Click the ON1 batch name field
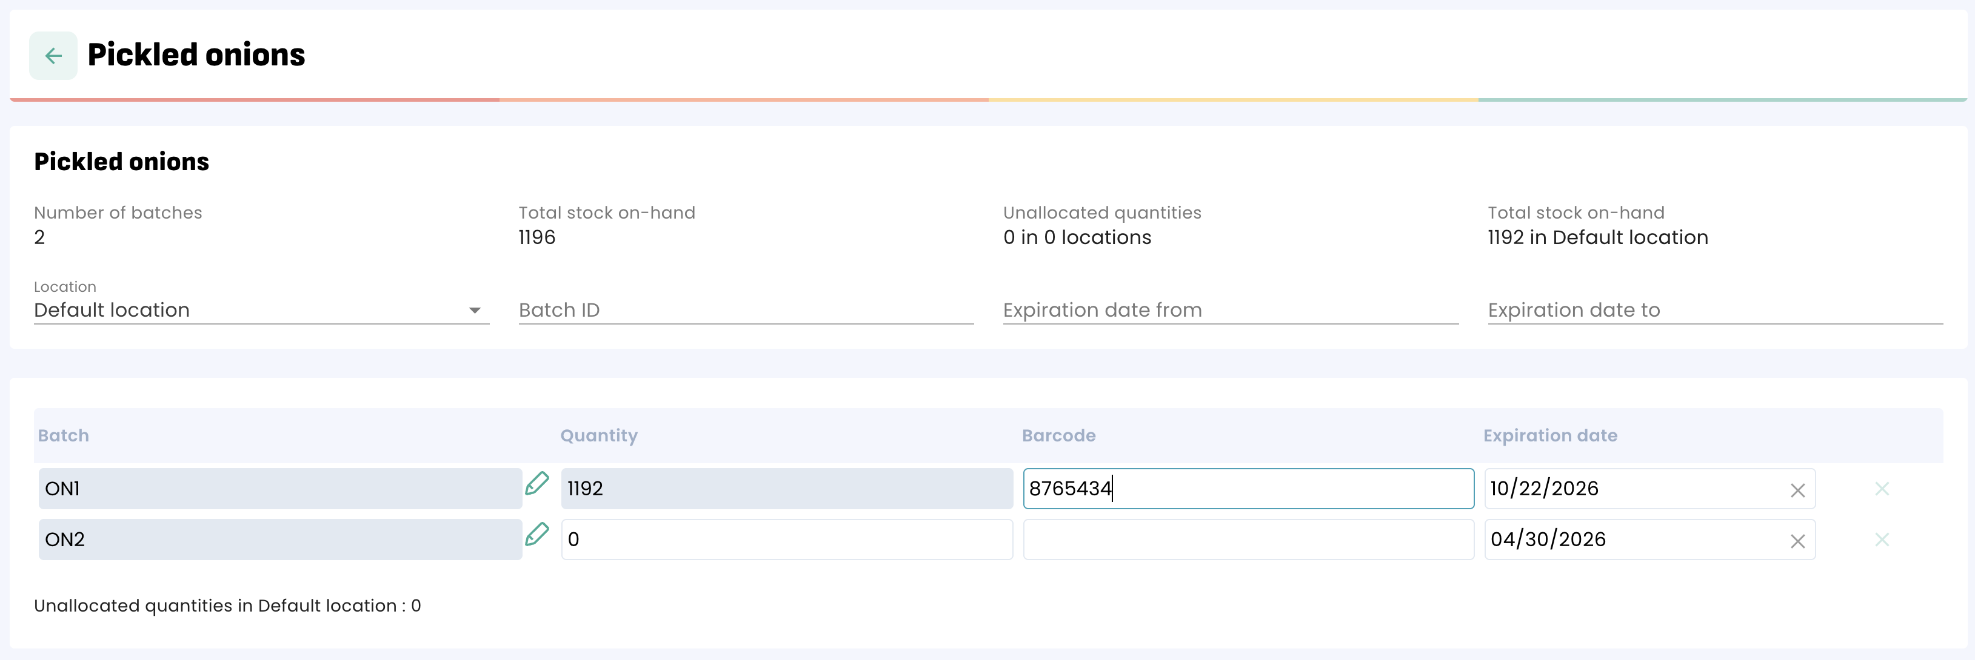Screen dimensions: 1975x660 click(280, 489)
